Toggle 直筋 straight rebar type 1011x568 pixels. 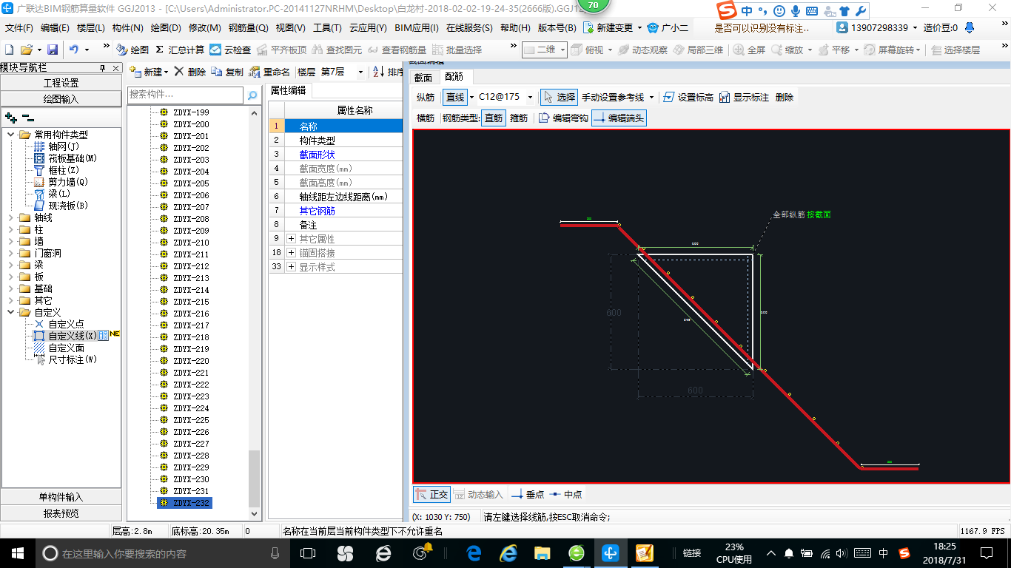494,118
